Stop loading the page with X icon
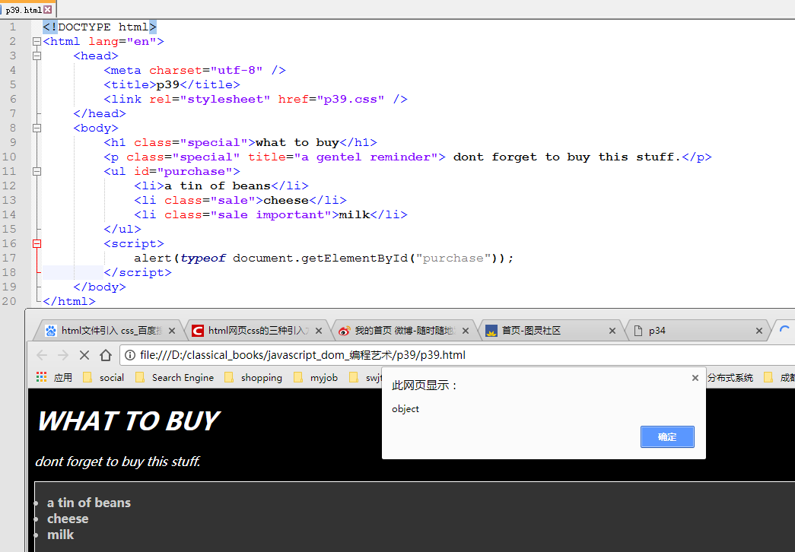This screenshot has height=552, width=795. pyautogui.click(x=84, y=355)
